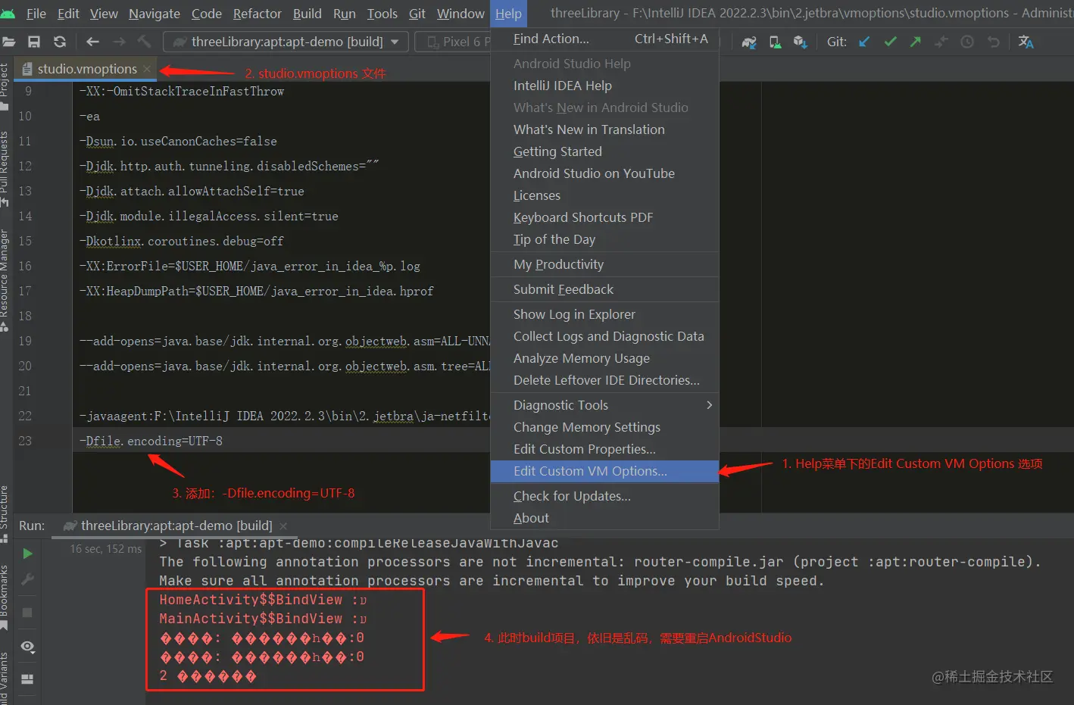Select Change Memory Settings
This screenshot has height=705, width=1074.
click(604, 427)
